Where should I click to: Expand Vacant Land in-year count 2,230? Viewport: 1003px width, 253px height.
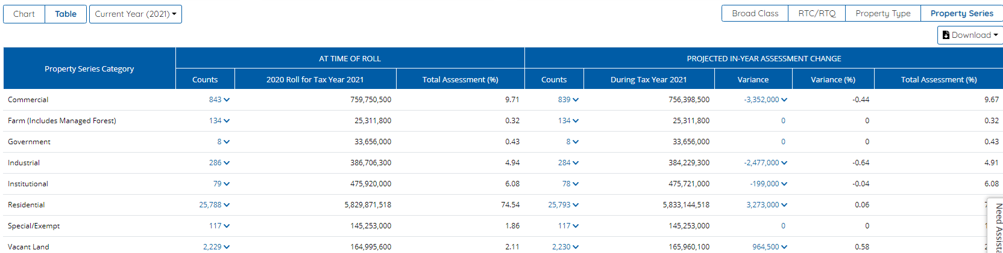click(x=565, y=247)
